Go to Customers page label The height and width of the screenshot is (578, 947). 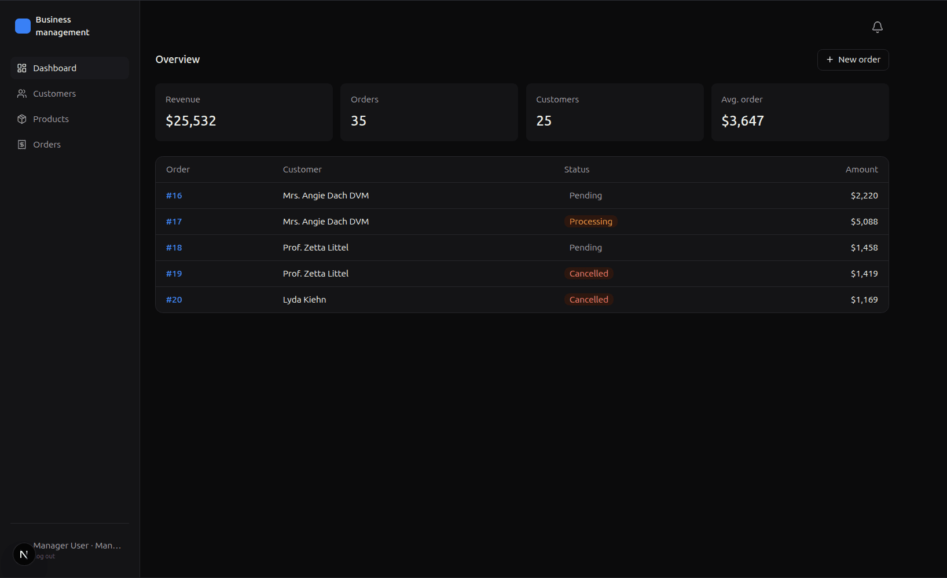[54, 94]
